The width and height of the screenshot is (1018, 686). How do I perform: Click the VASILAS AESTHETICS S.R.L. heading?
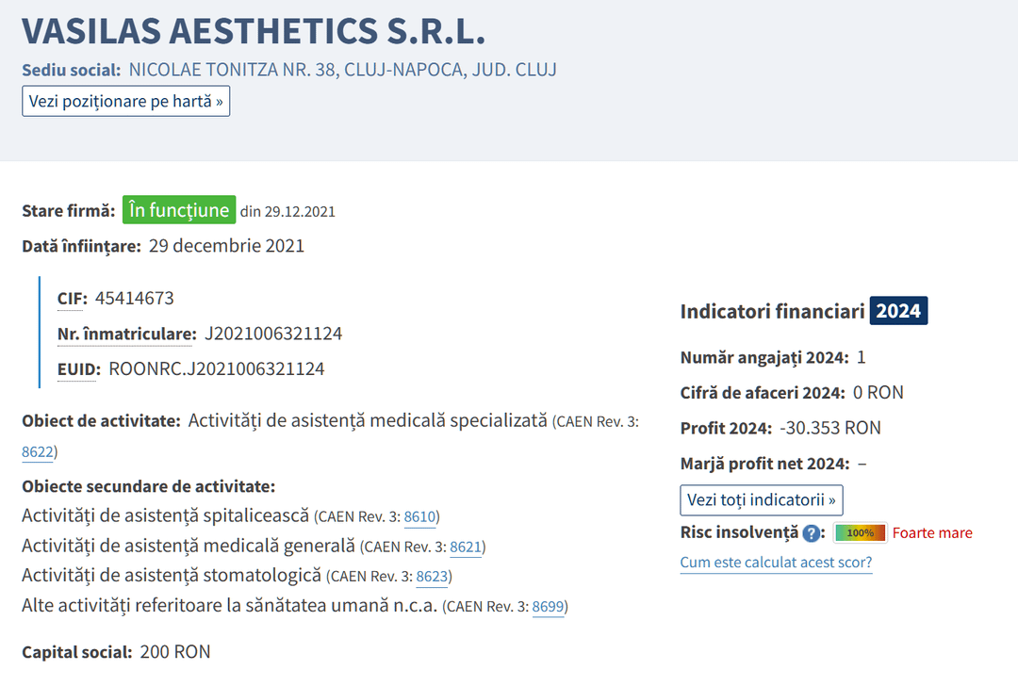pos(254,31)
